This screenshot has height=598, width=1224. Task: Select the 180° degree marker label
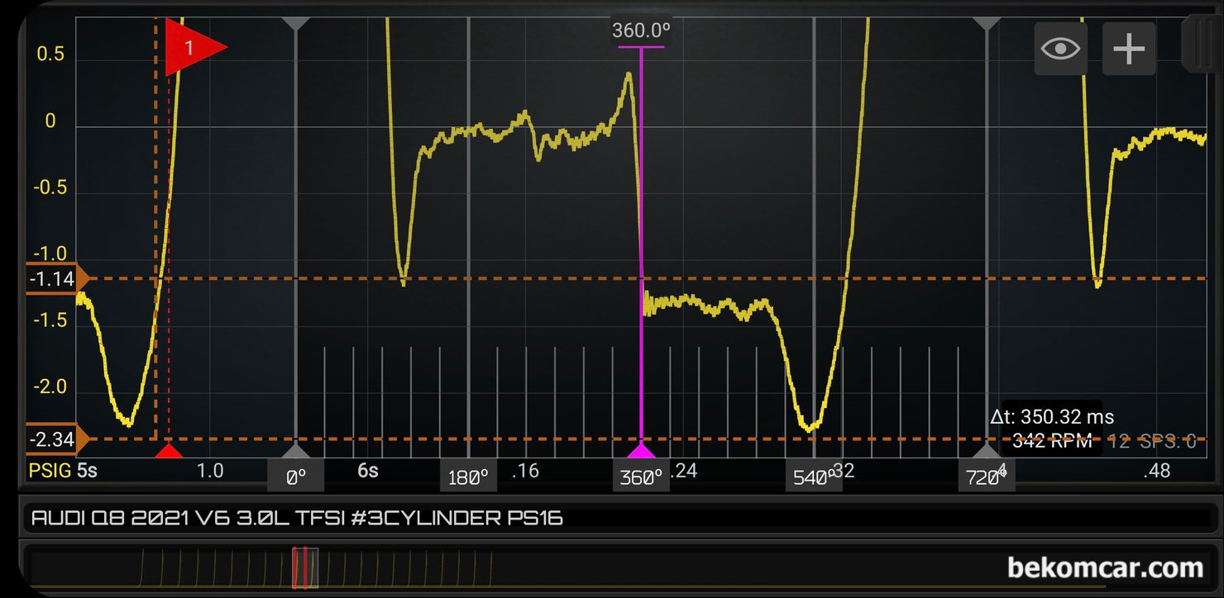(468, 477)
